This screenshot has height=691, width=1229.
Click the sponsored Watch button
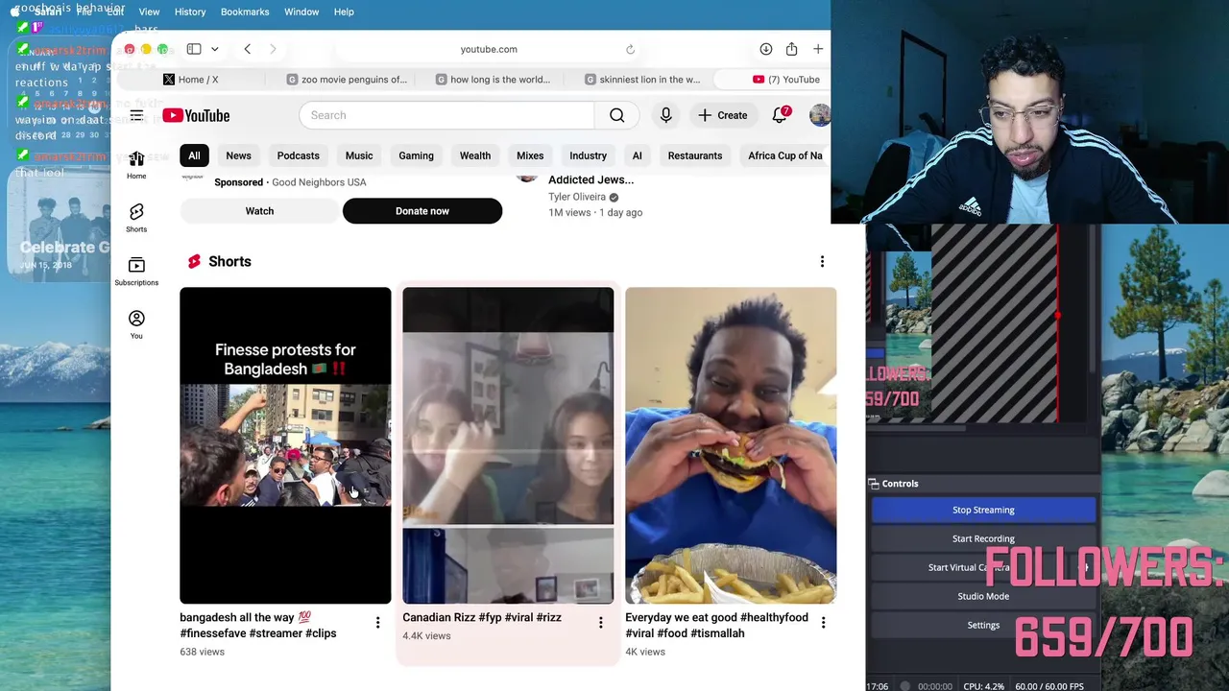click(259, 211)
